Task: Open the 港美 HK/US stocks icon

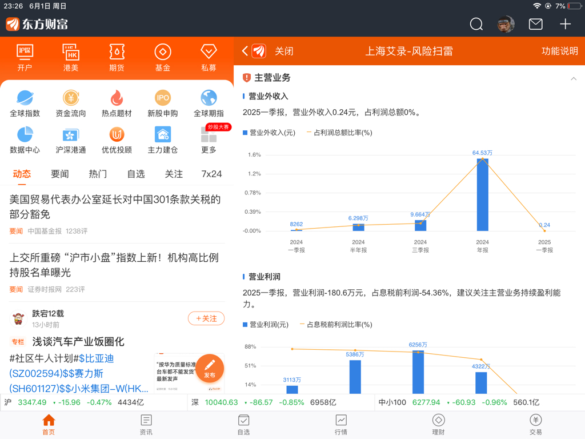Action: pyautogui.click(x=70, y=58)
